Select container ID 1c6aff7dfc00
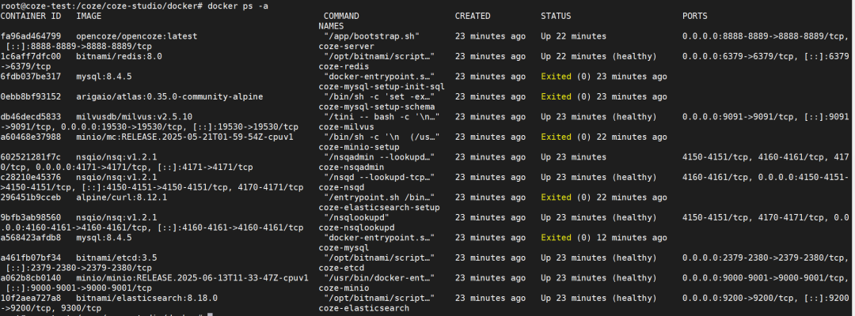Image resolution: width=855 pixels, height=316 pixels. coord(31,57)
